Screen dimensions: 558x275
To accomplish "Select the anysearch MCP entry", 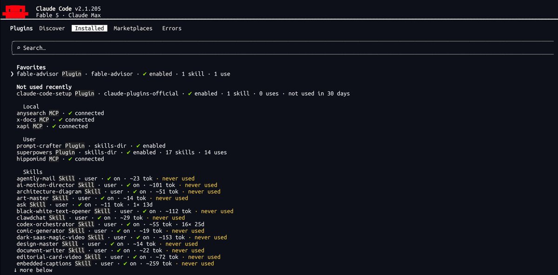I will click(x=60, y=113).
